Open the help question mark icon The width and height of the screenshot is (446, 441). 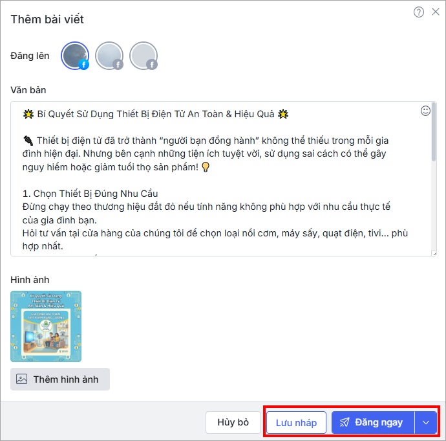pyautogui.click(x=419, y=12)
